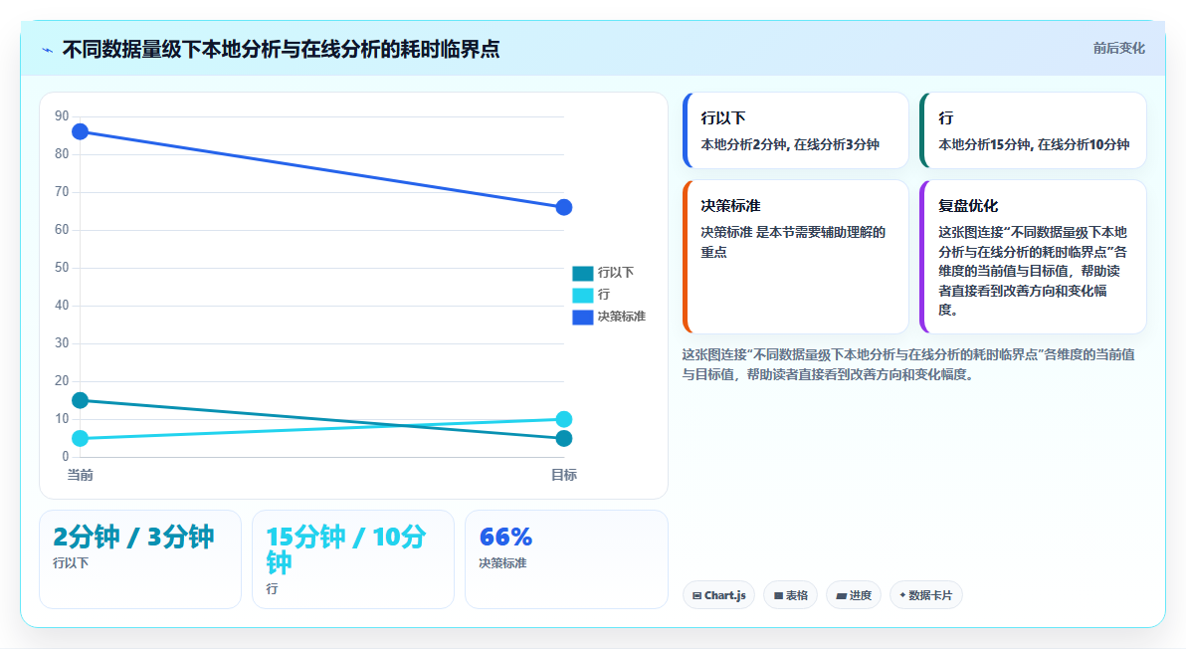Click the 前后变化 label in header
The width and height of the screenshot is (1186, 649).
click(1118, 49)
